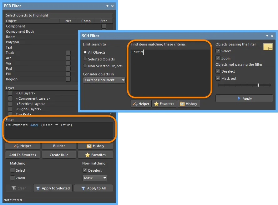Open the Current Document dropdown
The image size is (278, 205).
coord(104,80)
